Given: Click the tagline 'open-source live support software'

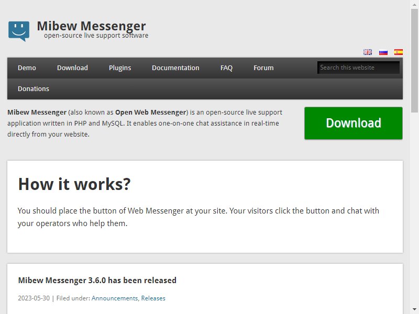Looking at the screenshot, I should coord(96,36).
